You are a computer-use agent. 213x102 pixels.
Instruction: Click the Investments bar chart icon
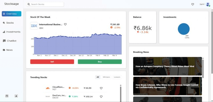[x=4, y=32]
